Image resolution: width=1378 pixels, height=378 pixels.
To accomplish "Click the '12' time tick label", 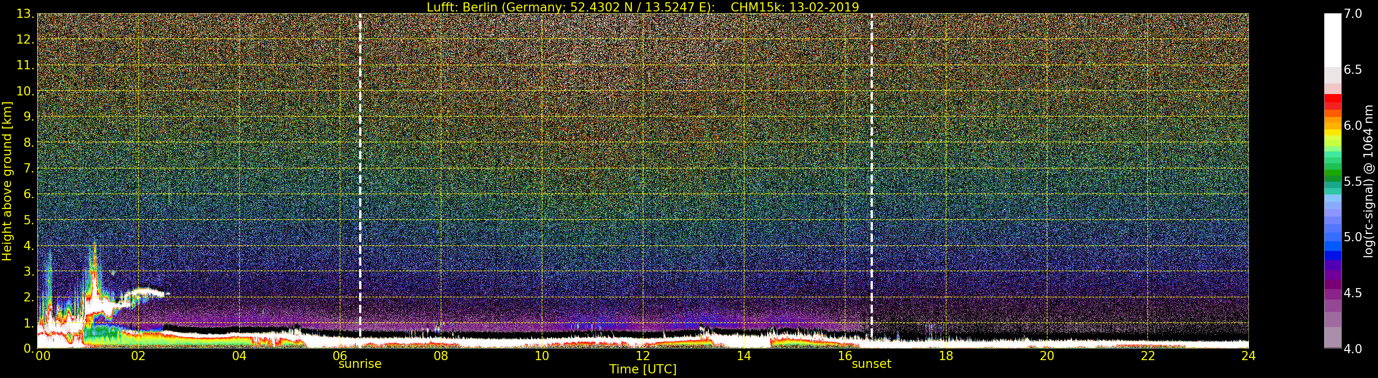I will (x=643, y=356).
